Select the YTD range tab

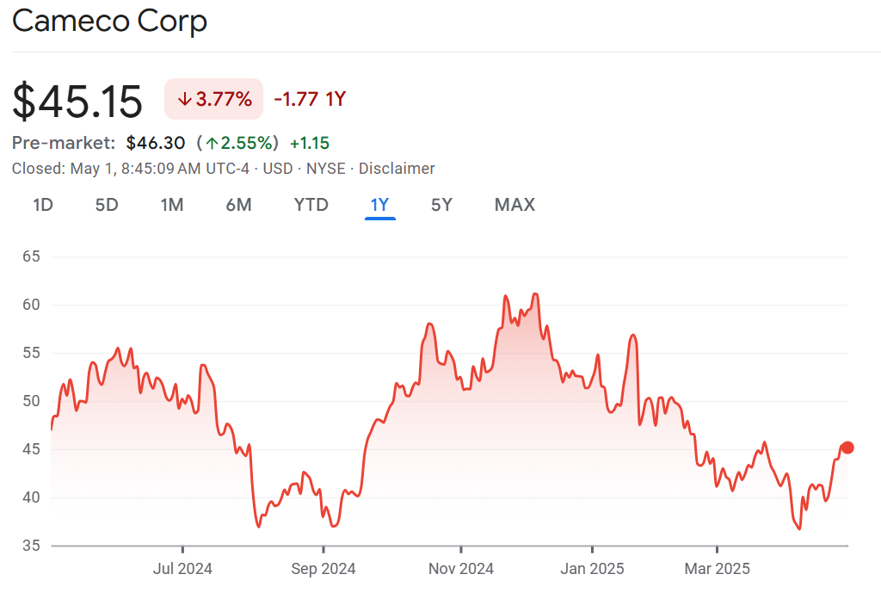click(311, 205)
